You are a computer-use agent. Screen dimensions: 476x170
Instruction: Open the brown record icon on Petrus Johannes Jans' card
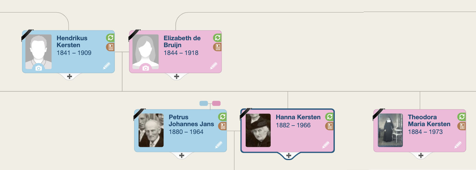(222, 126)
